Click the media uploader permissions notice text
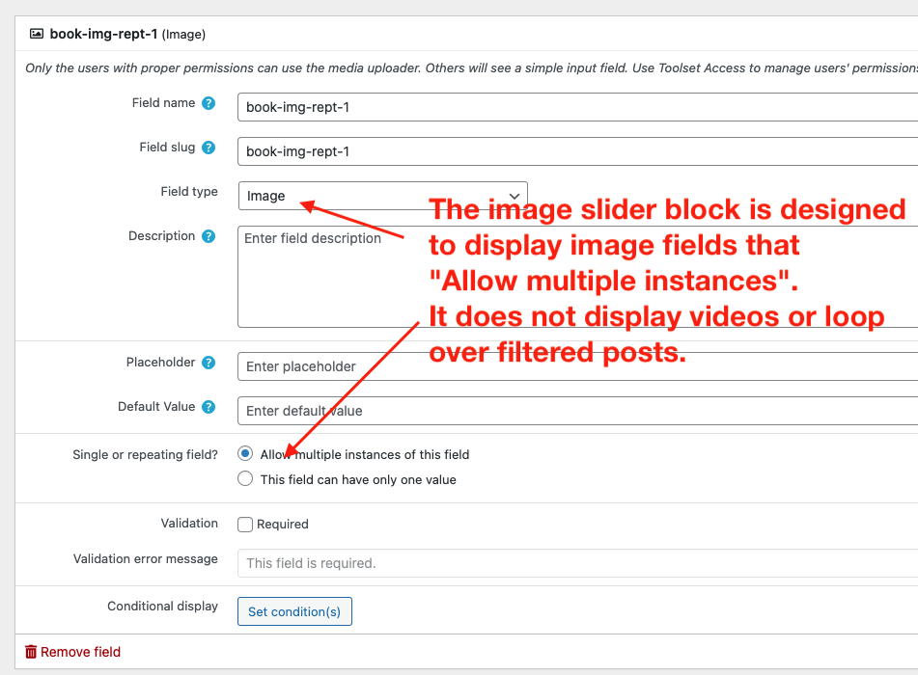Viewport: 918px width, 675px height. (x=471, y=67)
